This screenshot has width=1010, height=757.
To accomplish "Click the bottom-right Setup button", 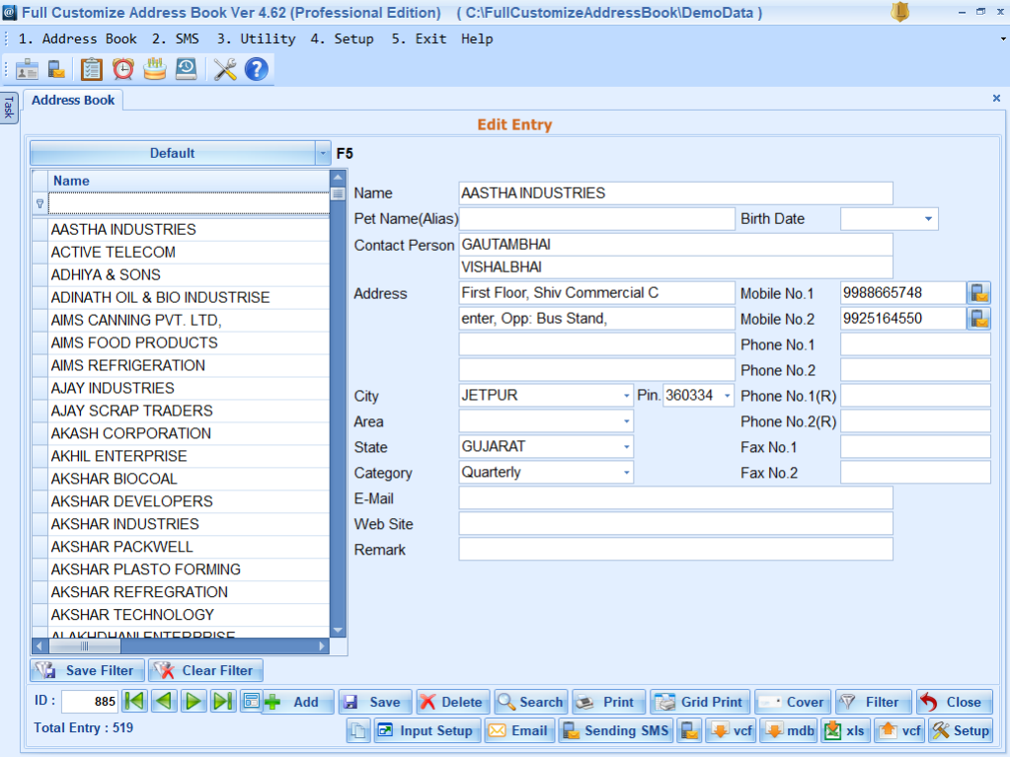I will click(960, 730).
